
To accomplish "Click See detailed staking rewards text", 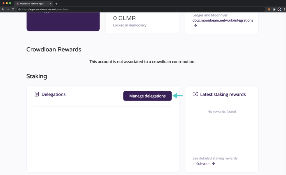I will coord(215,158).
